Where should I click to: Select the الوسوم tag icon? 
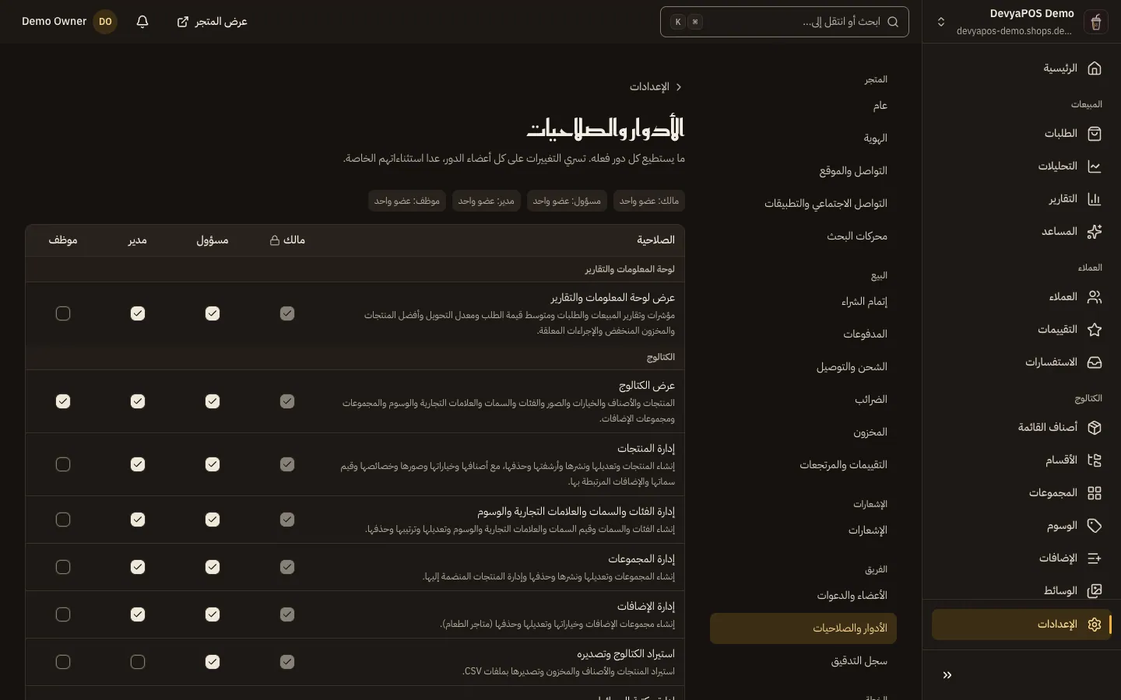[1095, 526]
